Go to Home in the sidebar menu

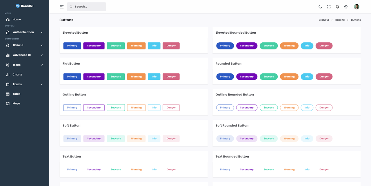[x=17, y=19]
